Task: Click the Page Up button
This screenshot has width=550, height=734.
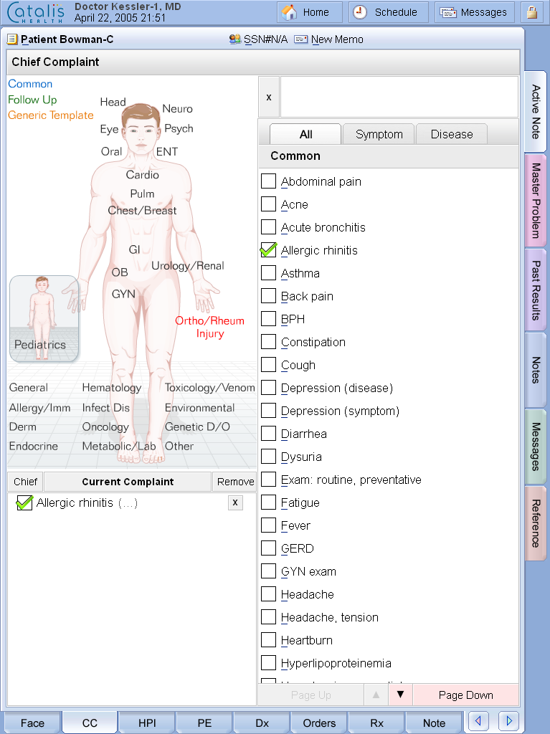Action: pyautogui.click(x=311, y=695)
